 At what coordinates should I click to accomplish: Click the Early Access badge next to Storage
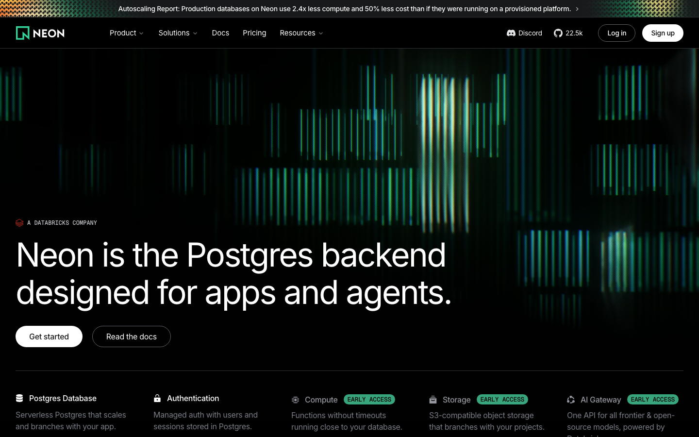[x=502, y=400]
